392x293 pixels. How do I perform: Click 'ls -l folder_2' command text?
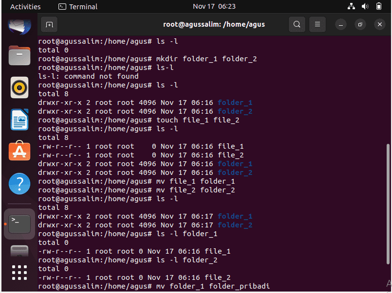(x=187, y=260)
